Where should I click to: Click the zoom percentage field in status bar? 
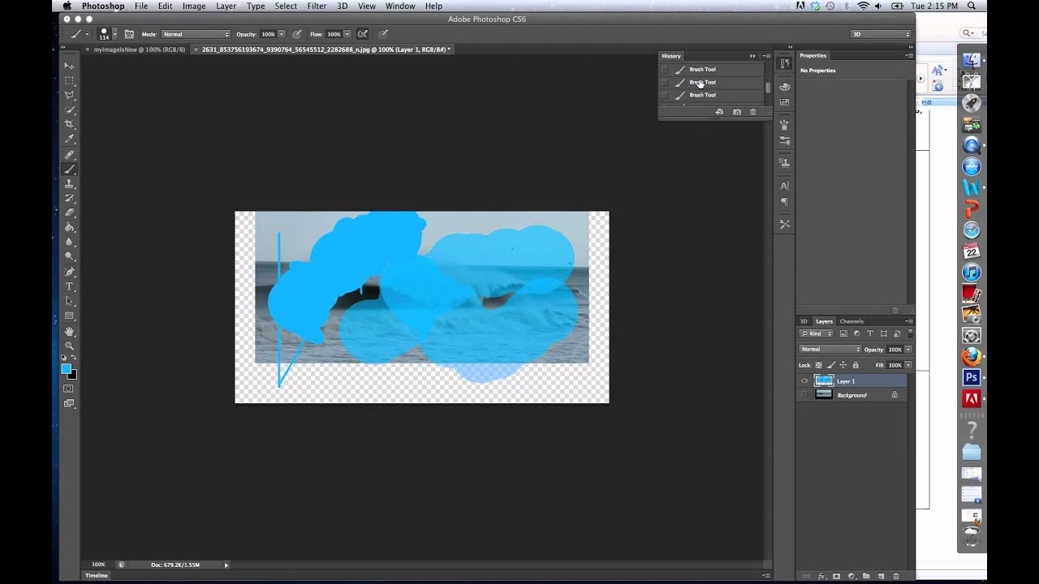click(x=98, y=565)
